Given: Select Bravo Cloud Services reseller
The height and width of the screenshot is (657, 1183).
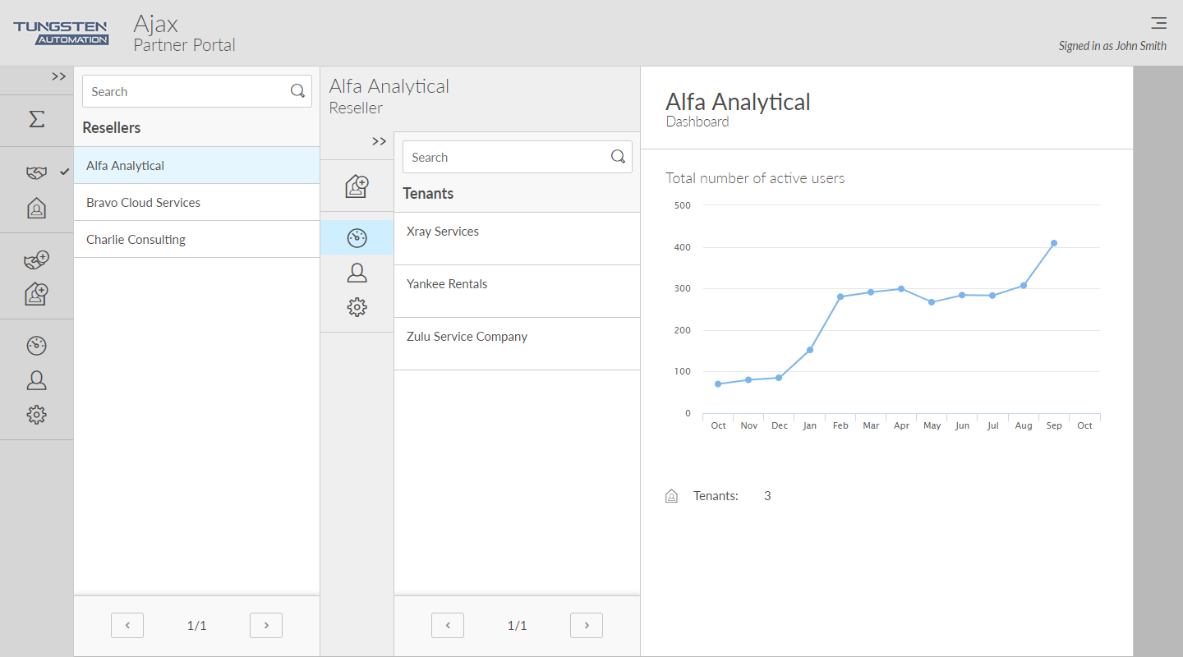Looking at the screenshot, I should click(x=143, y=203).
